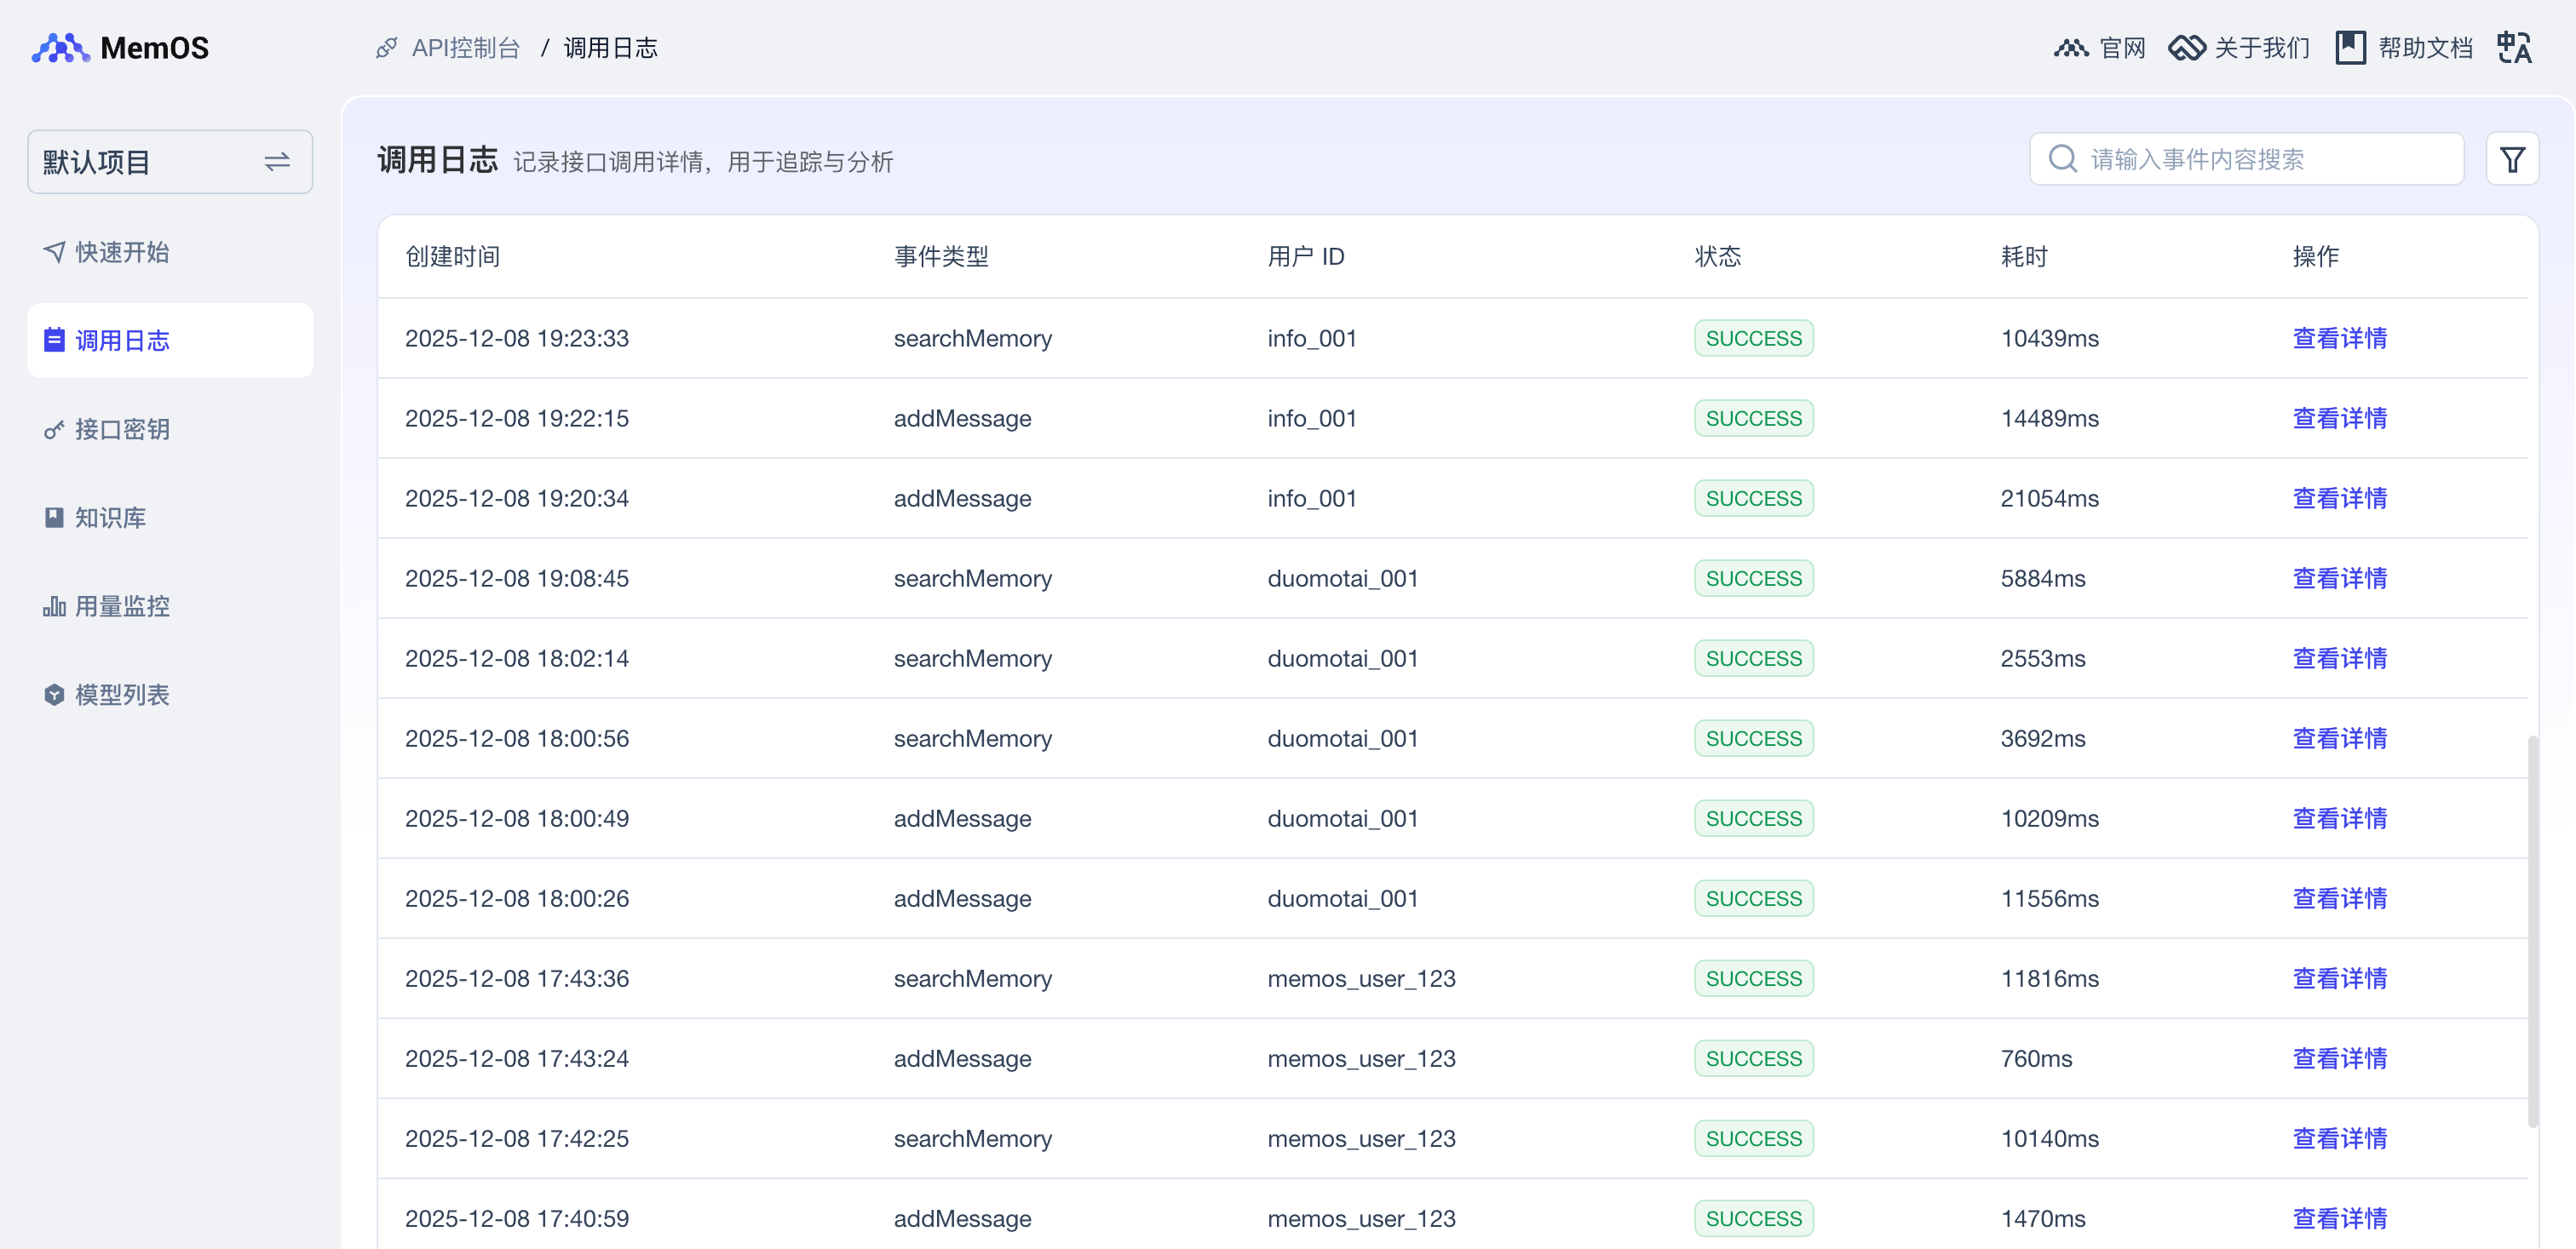View details of 760ms addMessage entry
2576x1249 pixels.
pos(2339,1058)
